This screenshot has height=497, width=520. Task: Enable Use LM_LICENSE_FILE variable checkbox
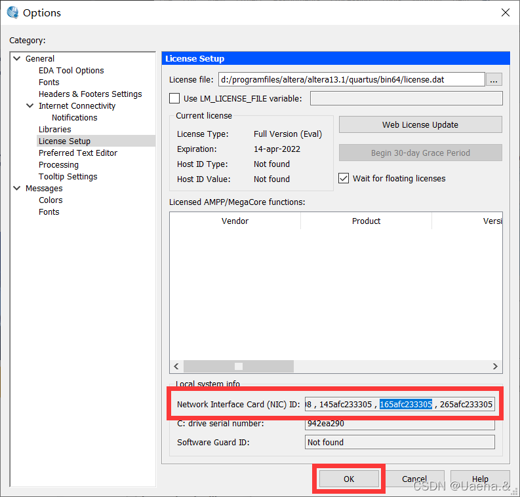pos(174,98)
